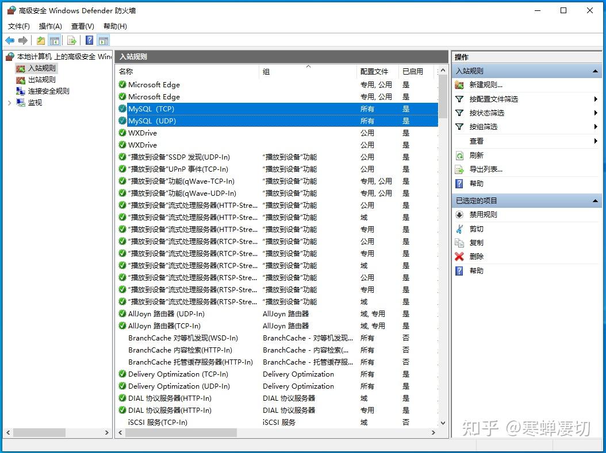This screenshot has height=453, width=606.
Task: Collapse the 已选定的项目 section
Action: 595,201
